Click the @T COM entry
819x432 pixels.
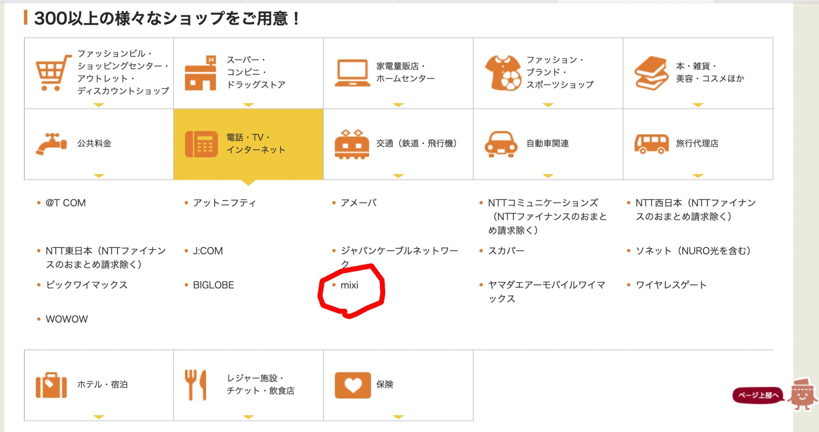coord(66,203)
